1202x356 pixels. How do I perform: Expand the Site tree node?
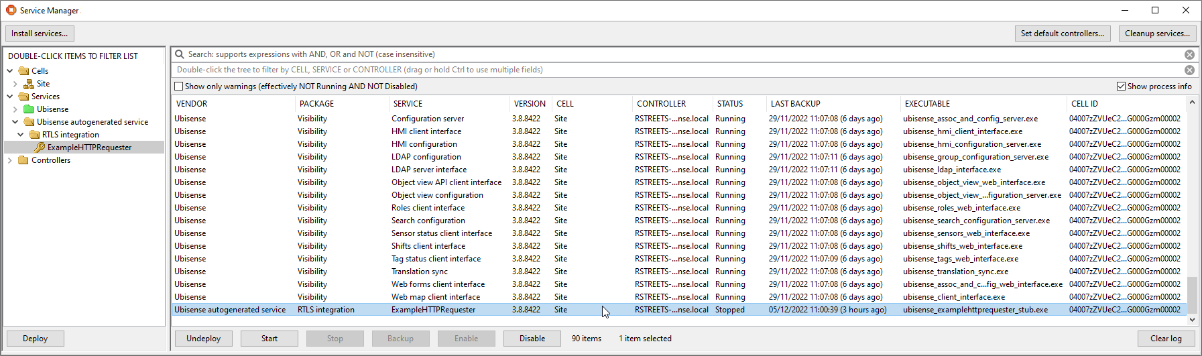coord(15,84)
